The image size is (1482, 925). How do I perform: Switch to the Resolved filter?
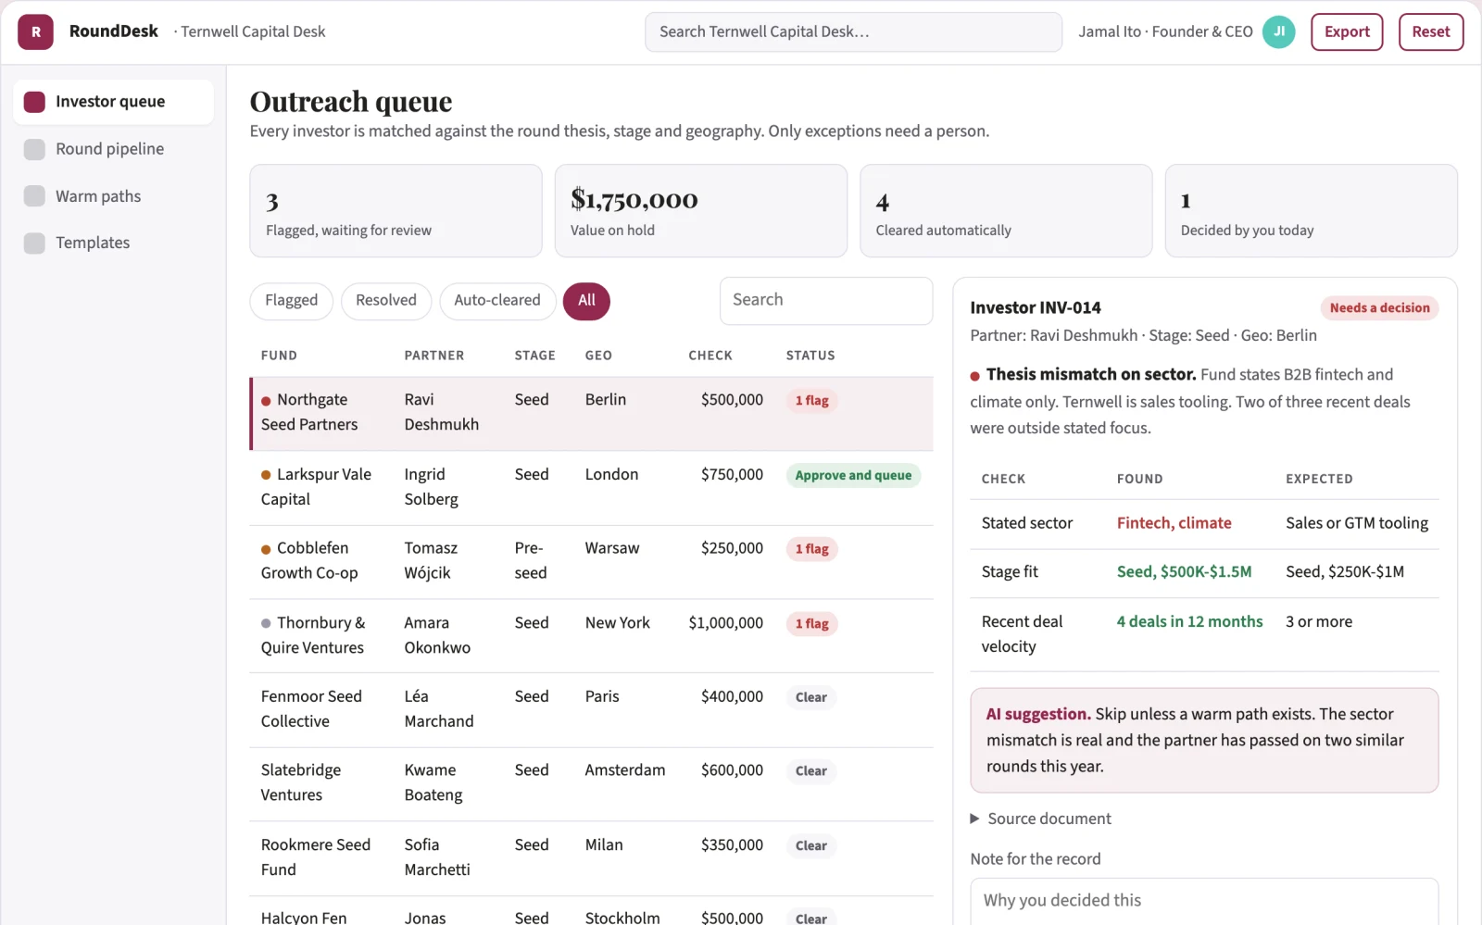(386, 301)
